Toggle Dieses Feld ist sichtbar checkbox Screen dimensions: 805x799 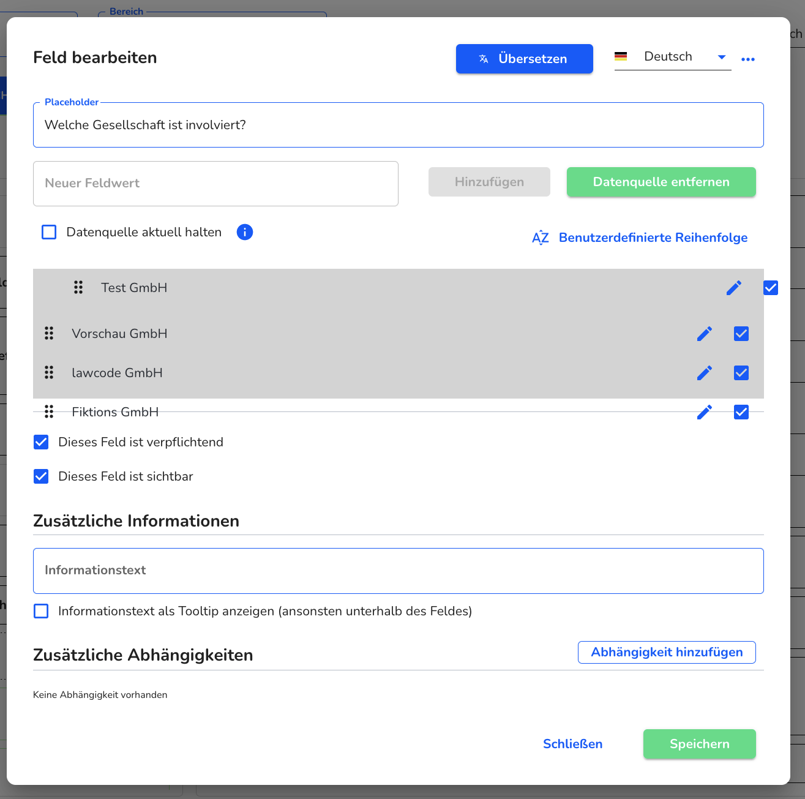point(41,476)
